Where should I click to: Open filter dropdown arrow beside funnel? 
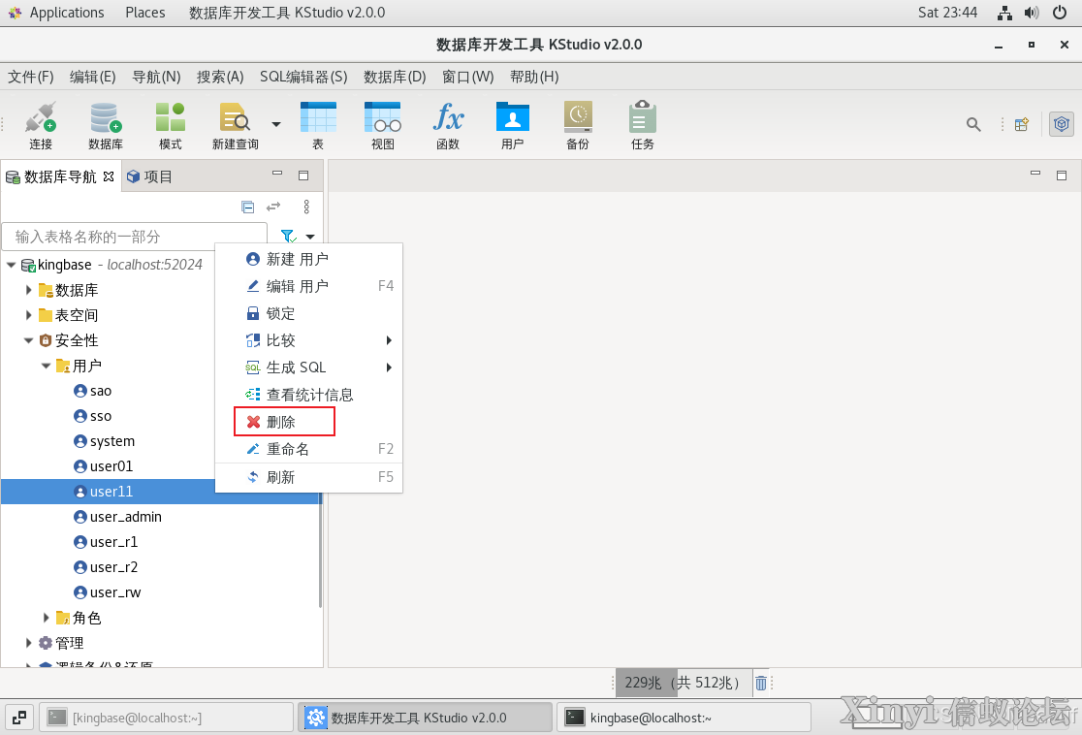pyautogui.click(x=310, y=237)
